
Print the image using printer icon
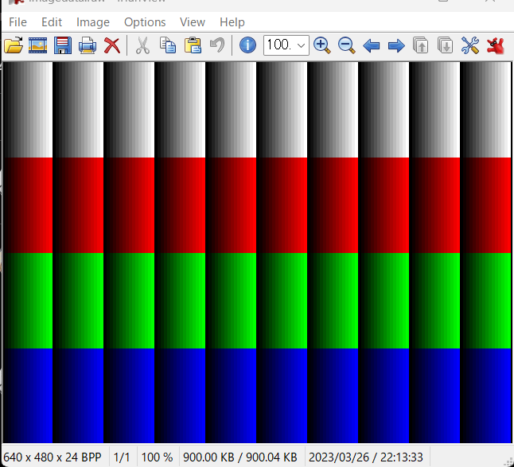pyautogui.click(x=88, y=45)
